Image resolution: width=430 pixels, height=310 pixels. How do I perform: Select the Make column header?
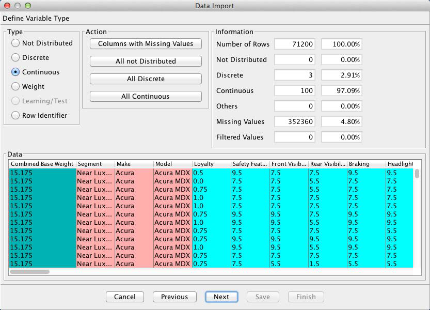click(x=134, y=164)
